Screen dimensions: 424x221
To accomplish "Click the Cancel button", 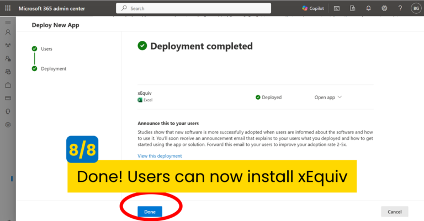I will pyautogui.click(x=394, y=212).
